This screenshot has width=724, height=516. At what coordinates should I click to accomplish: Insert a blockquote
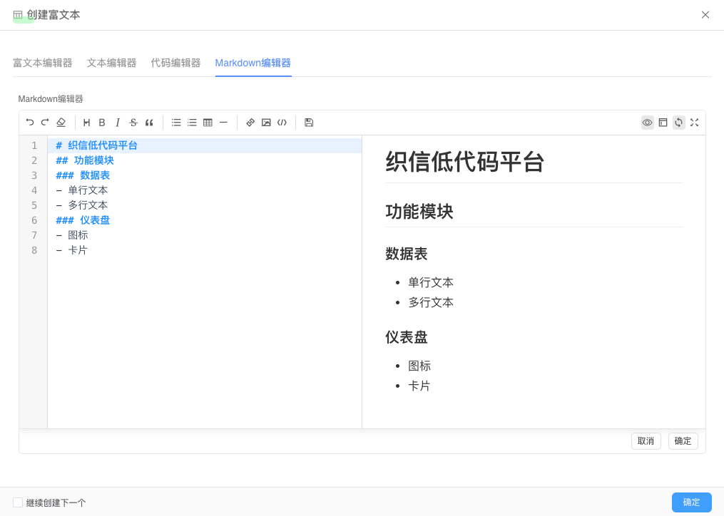[149, 122]
